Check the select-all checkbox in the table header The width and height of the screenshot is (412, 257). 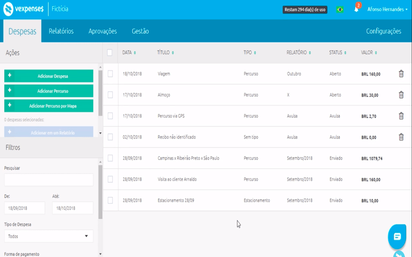pos(110,53)
